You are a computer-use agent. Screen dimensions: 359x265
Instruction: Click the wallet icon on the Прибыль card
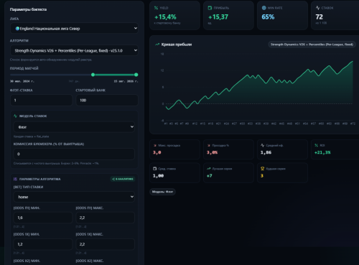click(x=210, y=8)
